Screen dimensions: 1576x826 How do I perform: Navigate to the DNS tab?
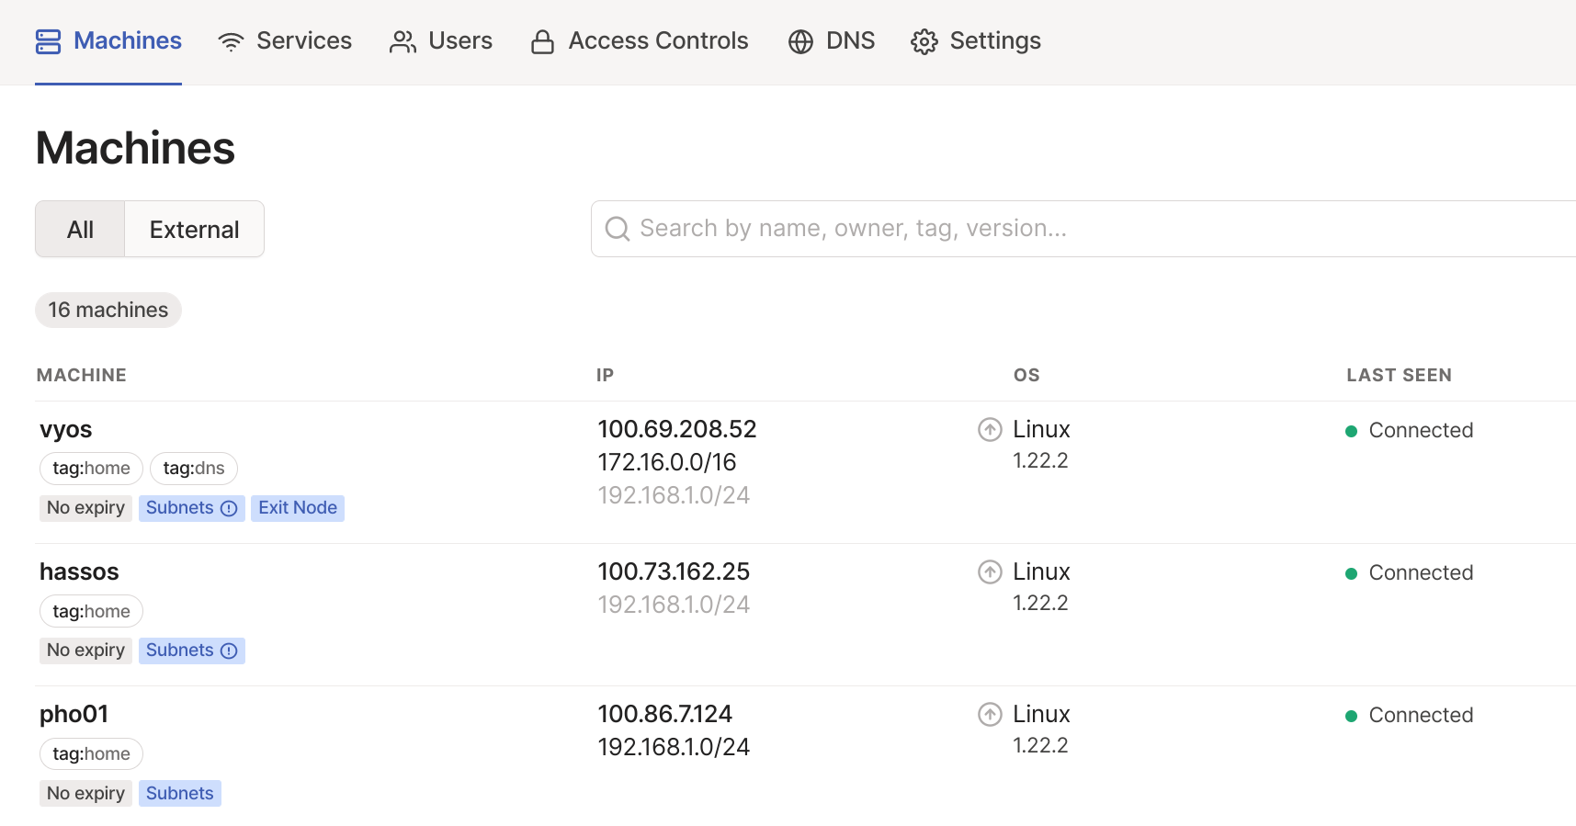(x=832, y=41)
